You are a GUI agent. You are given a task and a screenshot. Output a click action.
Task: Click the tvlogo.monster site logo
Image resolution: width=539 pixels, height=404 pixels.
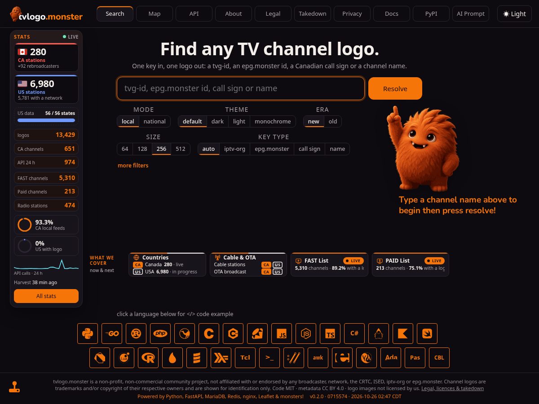pos(46,14)
